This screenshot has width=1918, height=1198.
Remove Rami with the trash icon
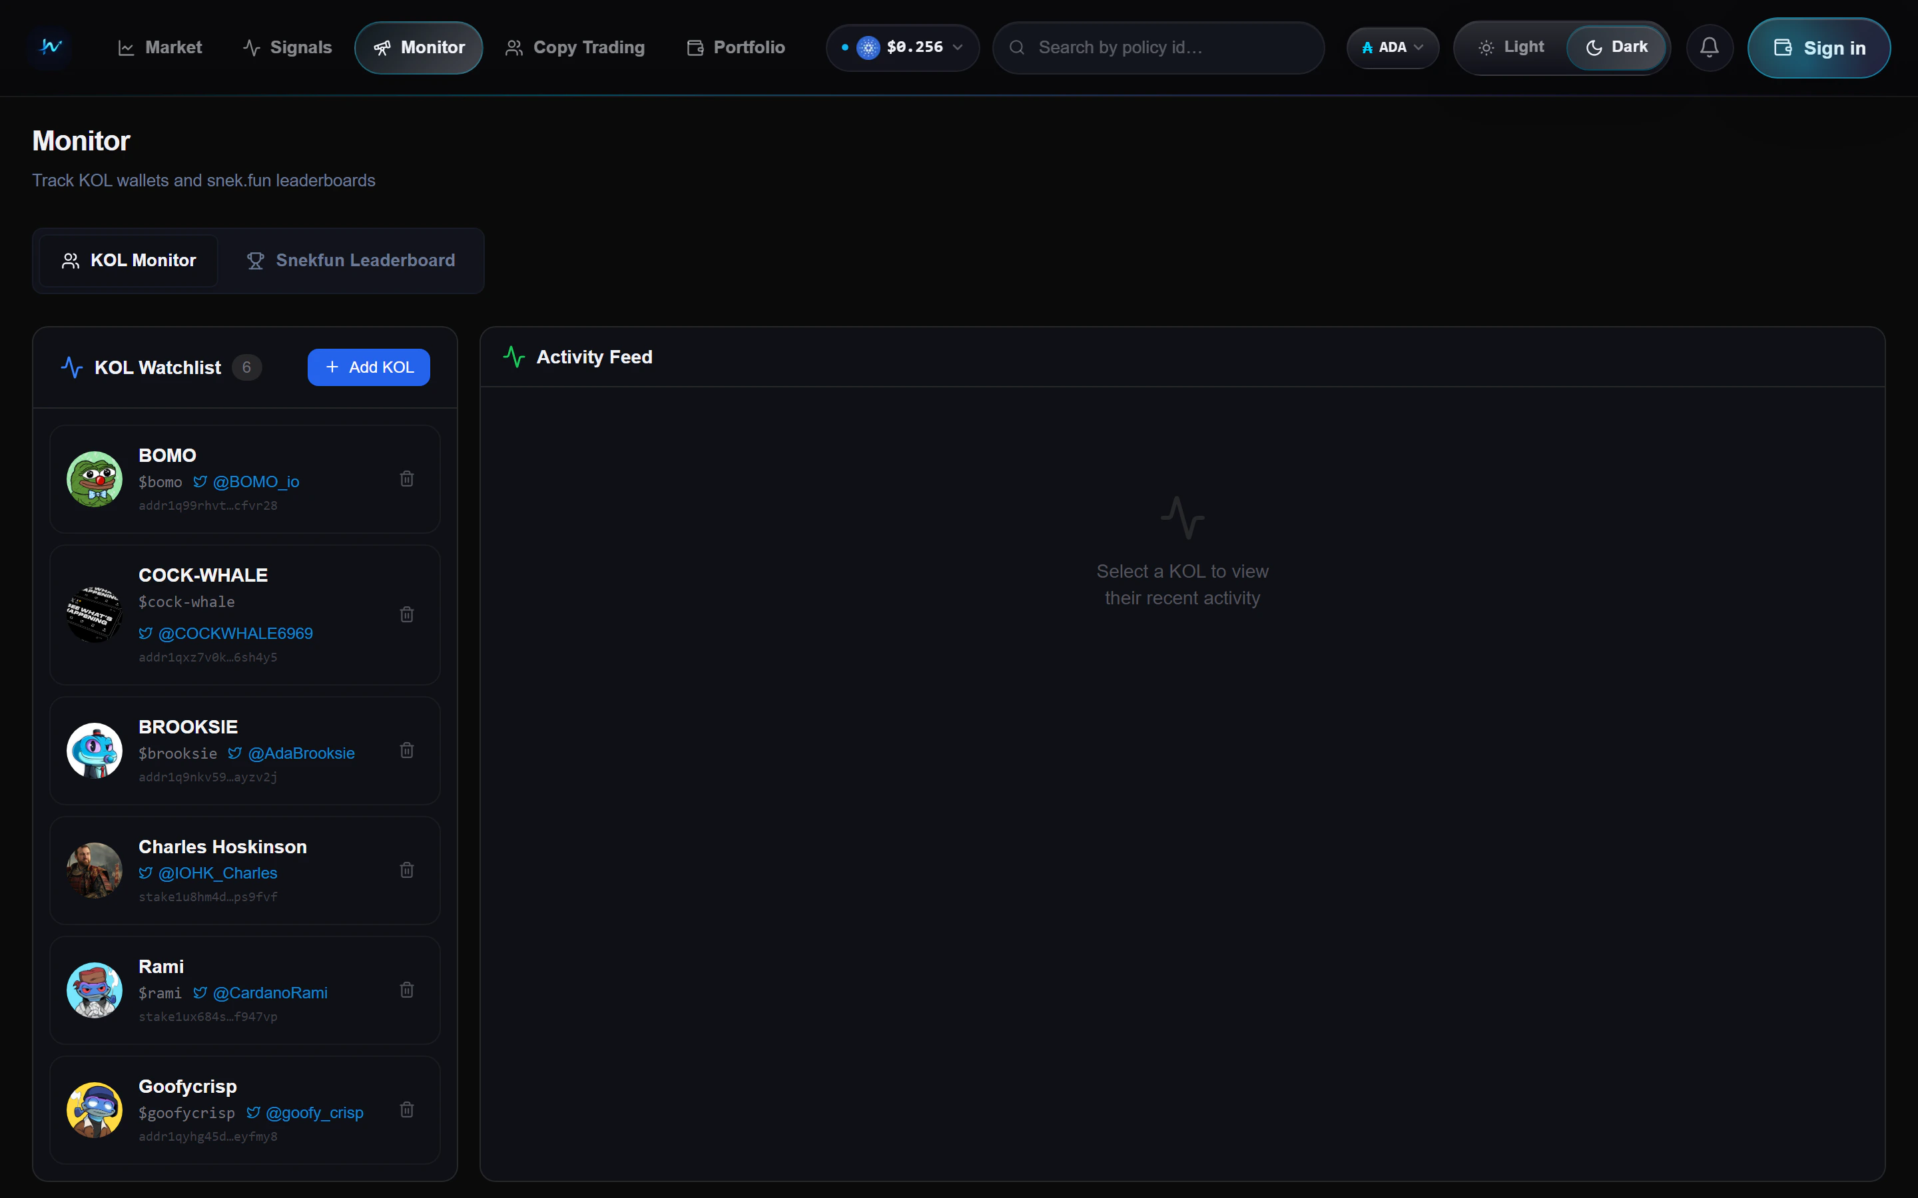[407, 990]
